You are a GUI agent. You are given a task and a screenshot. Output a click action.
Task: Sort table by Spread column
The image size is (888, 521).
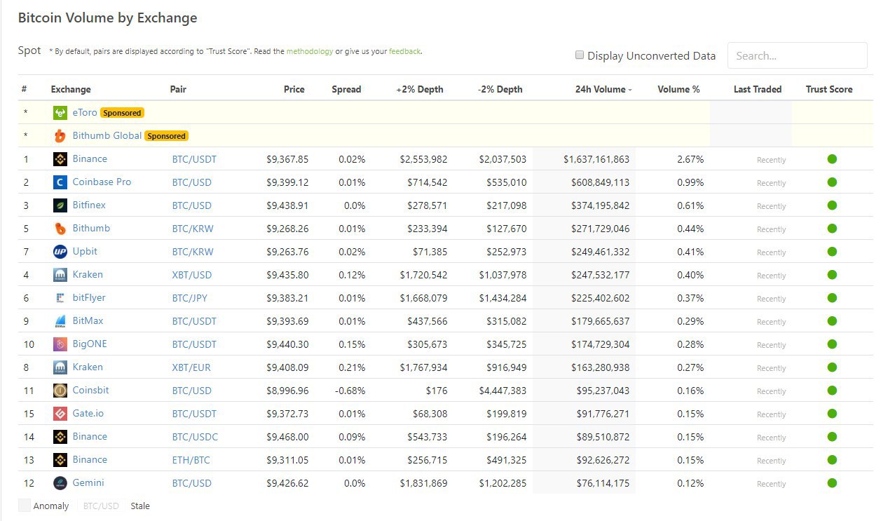click(x=346, y=89)
